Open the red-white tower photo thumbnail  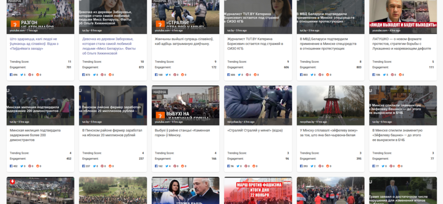[330, 105]
